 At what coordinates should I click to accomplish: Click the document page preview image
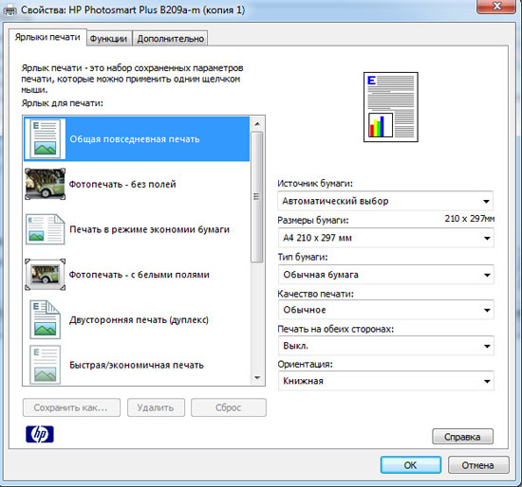[x=390, y=107]
